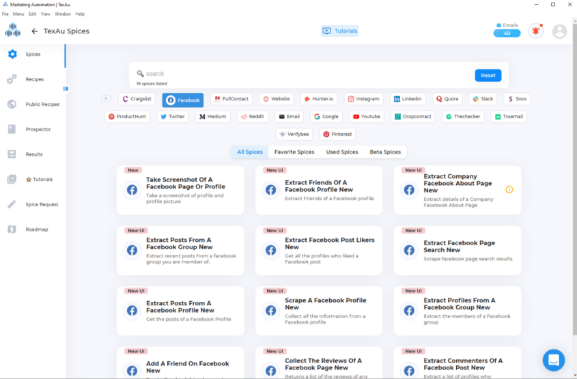
Task: Open Extract Facebook Post Likers New spice
Action: point(319,251)
